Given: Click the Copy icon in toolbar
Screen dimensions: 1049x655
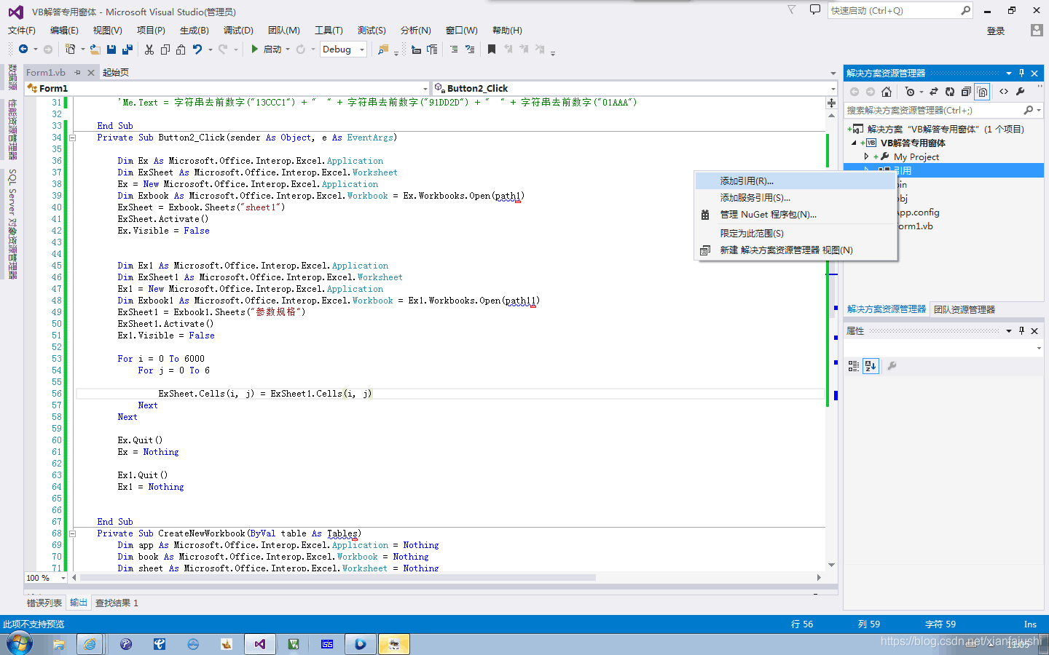Looking at the screenshot, I should pos(165,49).
